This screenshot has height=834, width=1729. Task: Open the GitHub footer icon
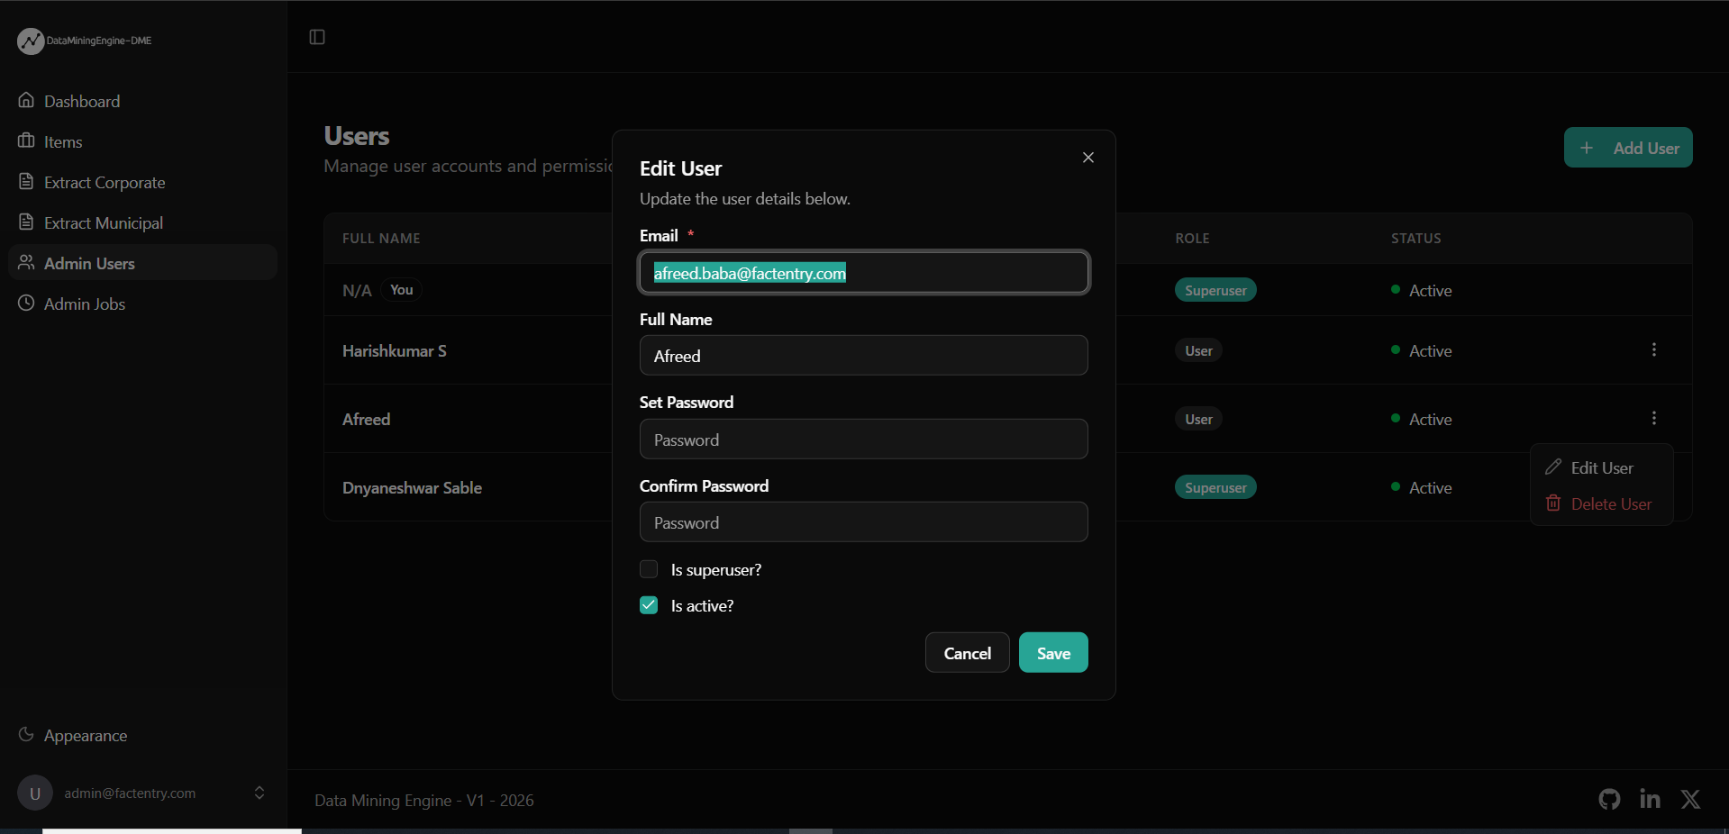coord(1609,799)
